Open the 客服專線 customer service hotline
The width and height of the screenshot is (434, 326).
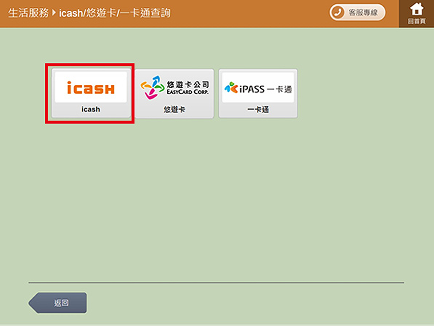coord(357,13)
